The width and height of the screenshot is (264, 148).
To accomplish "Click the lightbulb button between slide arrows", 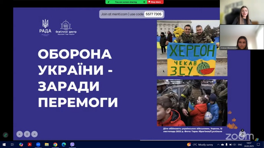I will click(27, 134).
